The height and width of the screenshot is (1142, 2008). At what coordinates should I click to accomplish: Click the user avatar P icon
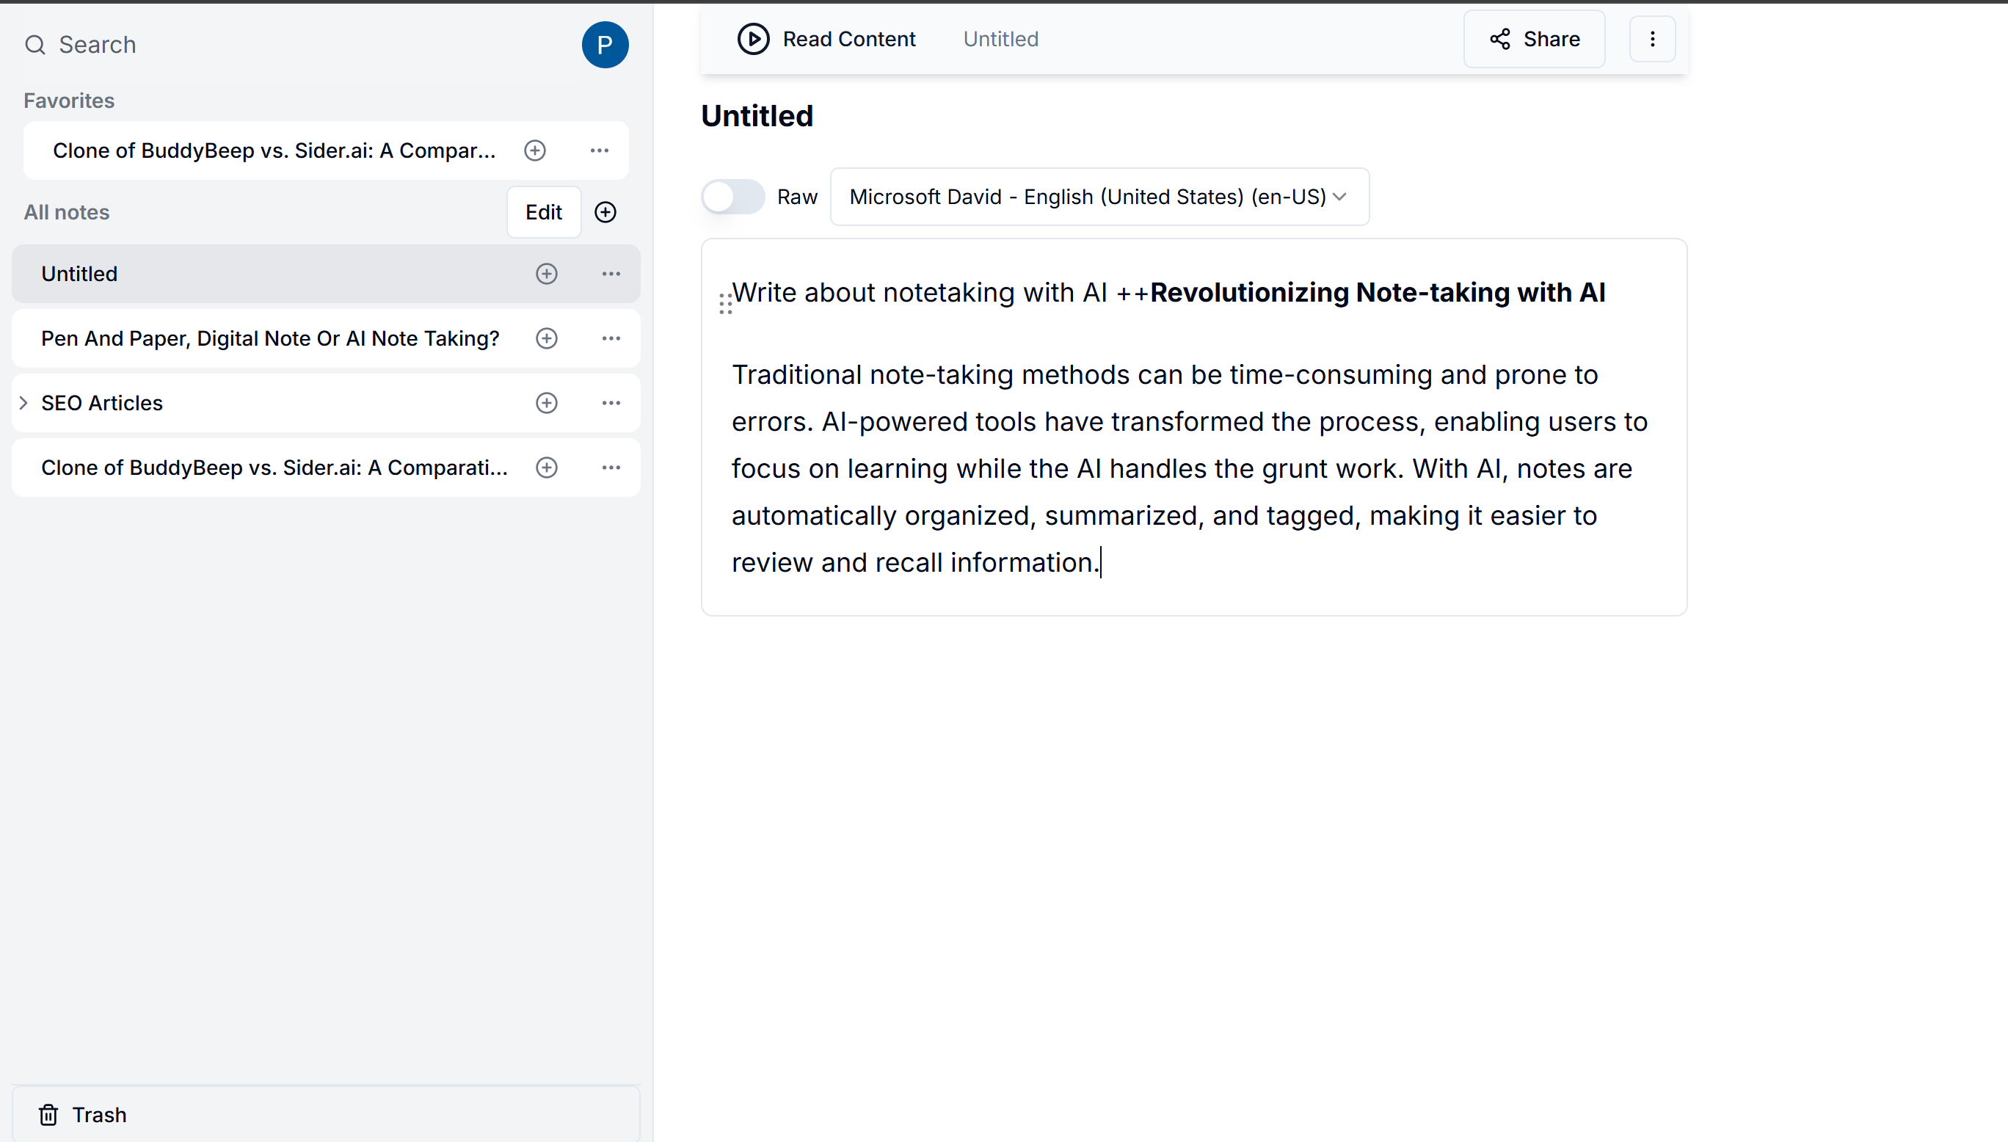[605, 45]
